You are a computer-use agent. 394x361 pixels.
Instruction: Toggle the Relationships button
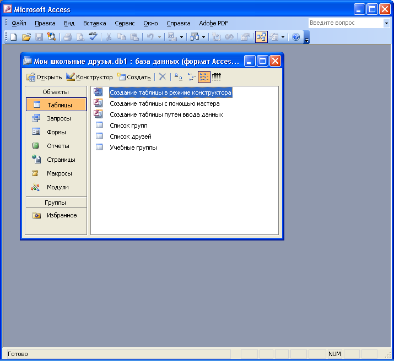261,37
